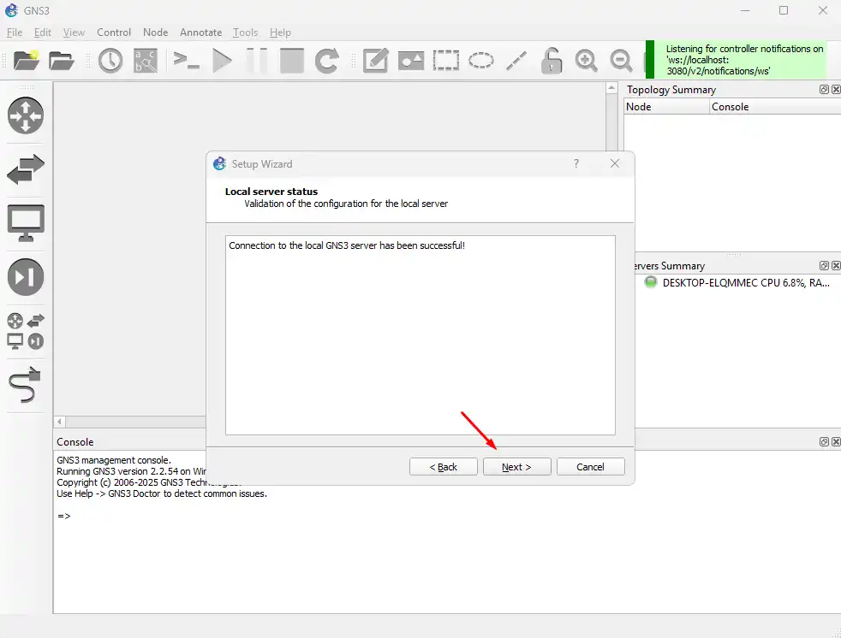Select the Add a note icon

point(375,61)
